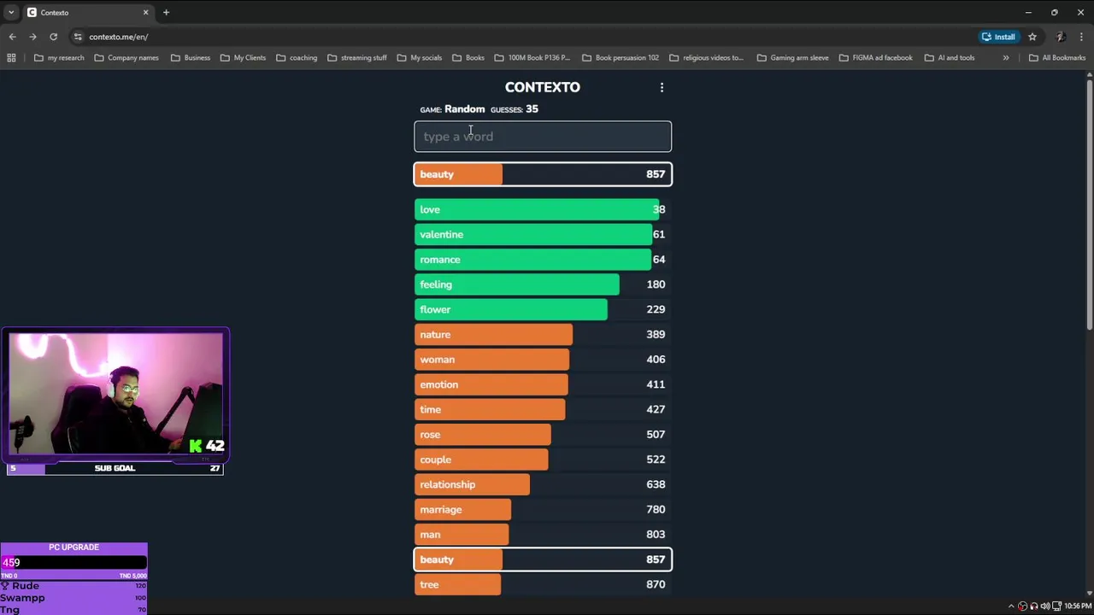Open the 'coaching' bookmark folder
1094x615 pixels.
tap(297, 58)
